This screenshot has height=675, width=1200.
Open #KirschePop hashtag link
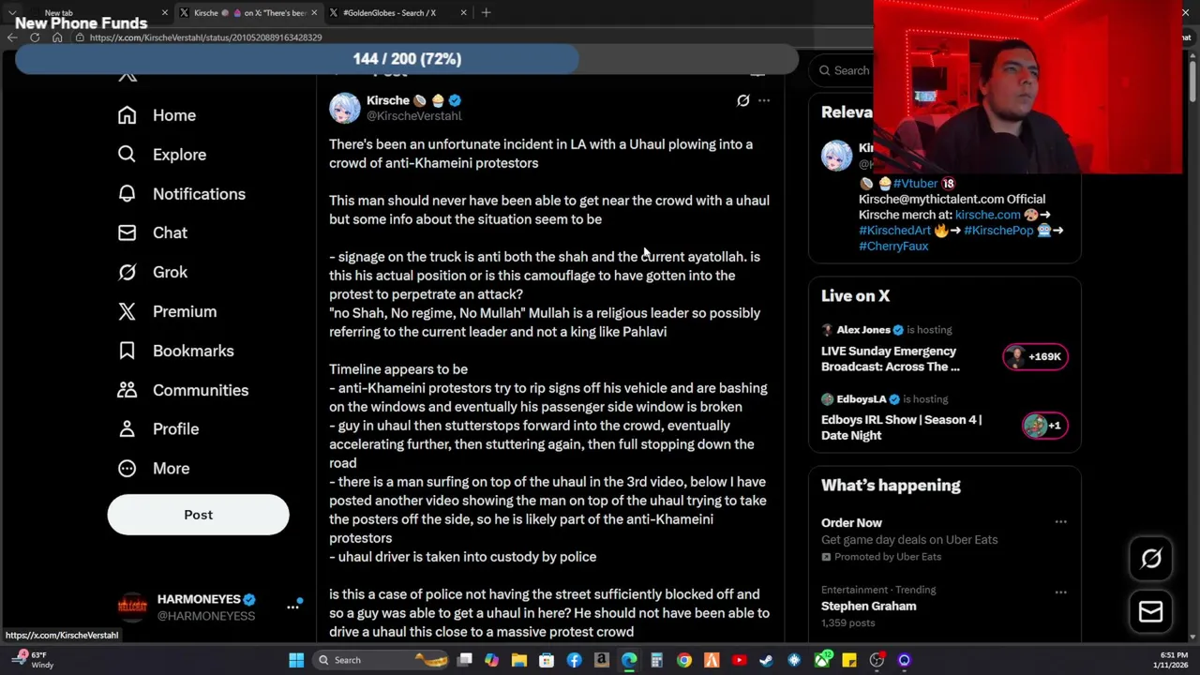[x=998, y=231]
